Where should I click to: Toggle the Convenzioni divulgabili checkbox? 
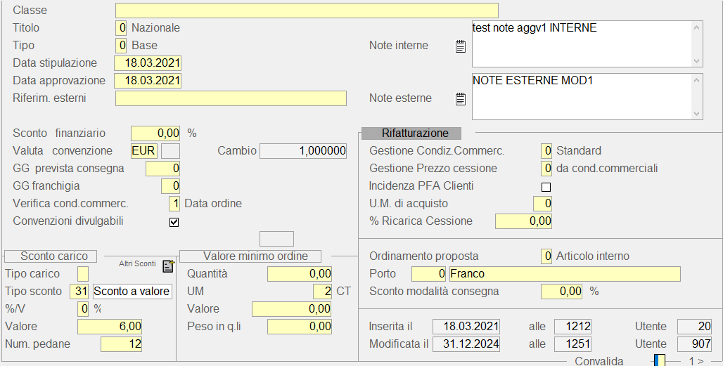(x=174, y=222)
